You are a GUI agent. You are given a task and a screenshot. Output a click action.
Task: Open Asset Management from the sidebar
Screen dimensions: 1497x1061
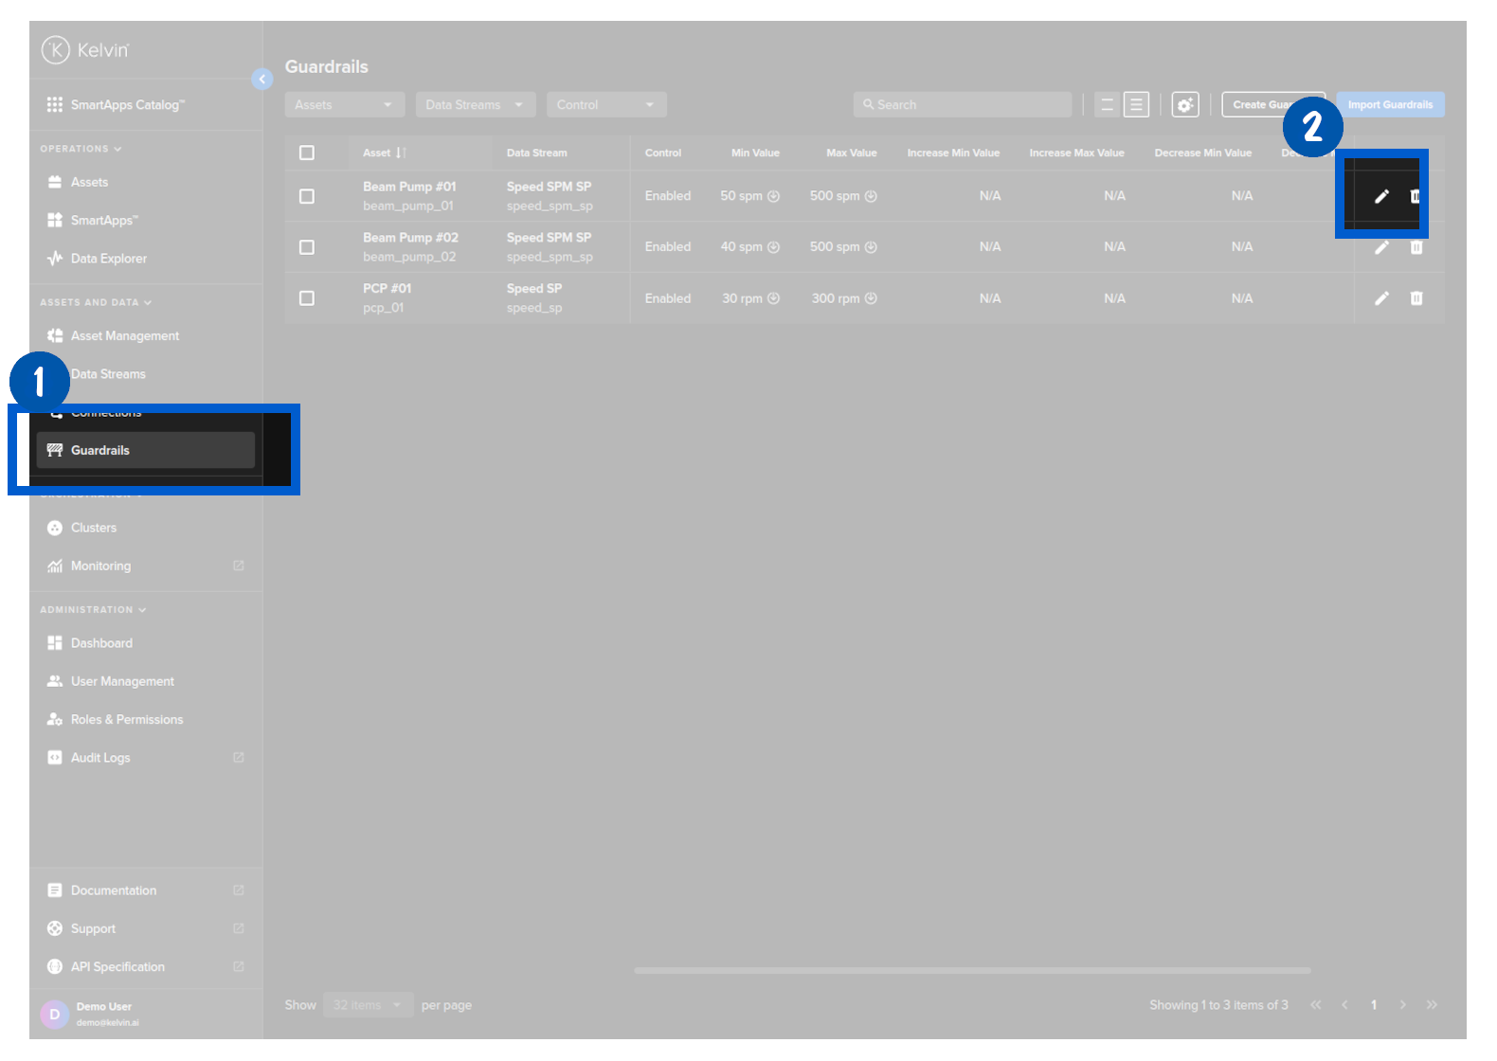coord(124,336)
